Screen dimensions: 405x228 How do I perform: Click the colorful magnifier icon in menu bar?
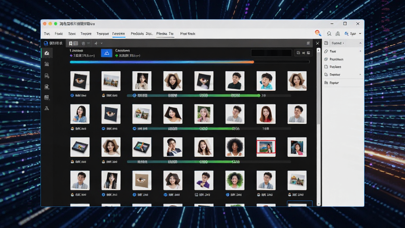click(318, 33)
